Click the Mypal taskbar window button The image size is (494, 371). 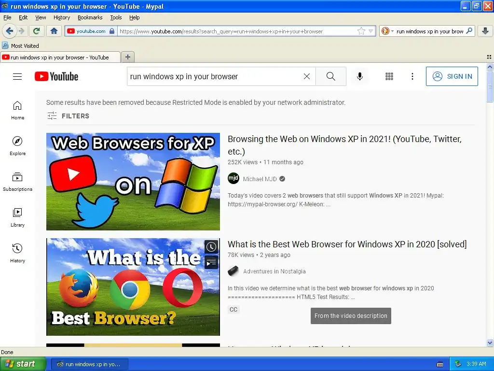(90, 364)
